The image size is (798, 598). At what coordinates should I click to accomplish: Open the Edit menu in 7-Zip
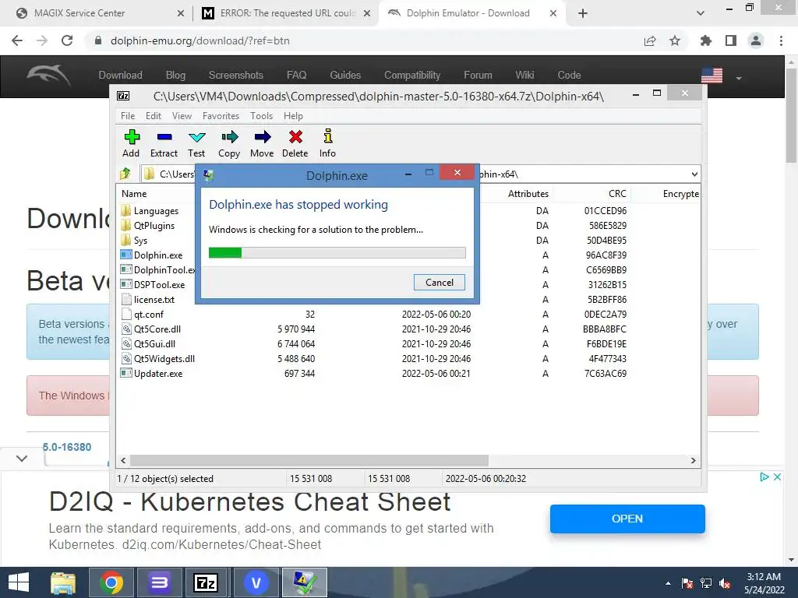pos(154,116)
